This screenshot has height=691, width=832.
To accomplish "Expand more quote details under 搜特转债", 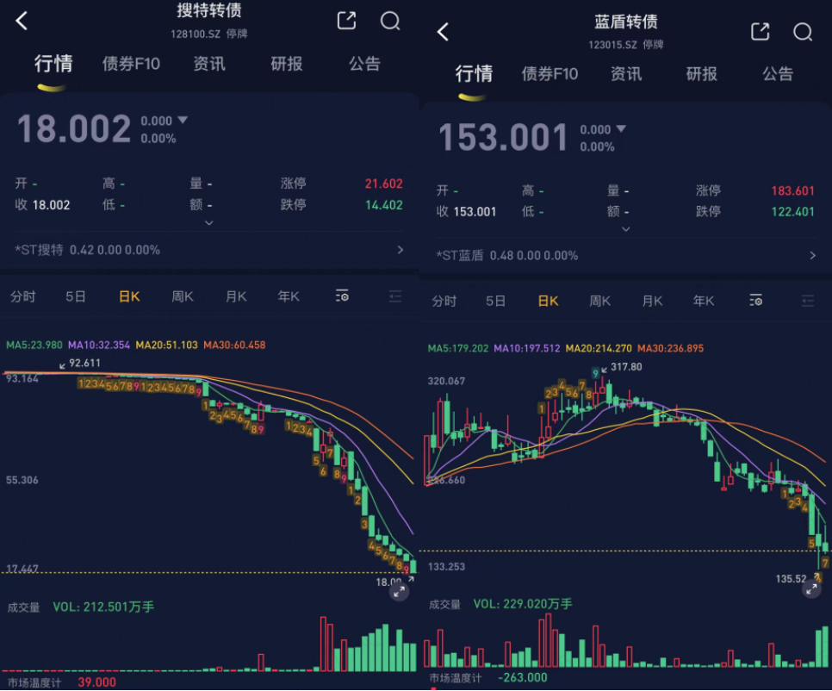I will 208,223.
